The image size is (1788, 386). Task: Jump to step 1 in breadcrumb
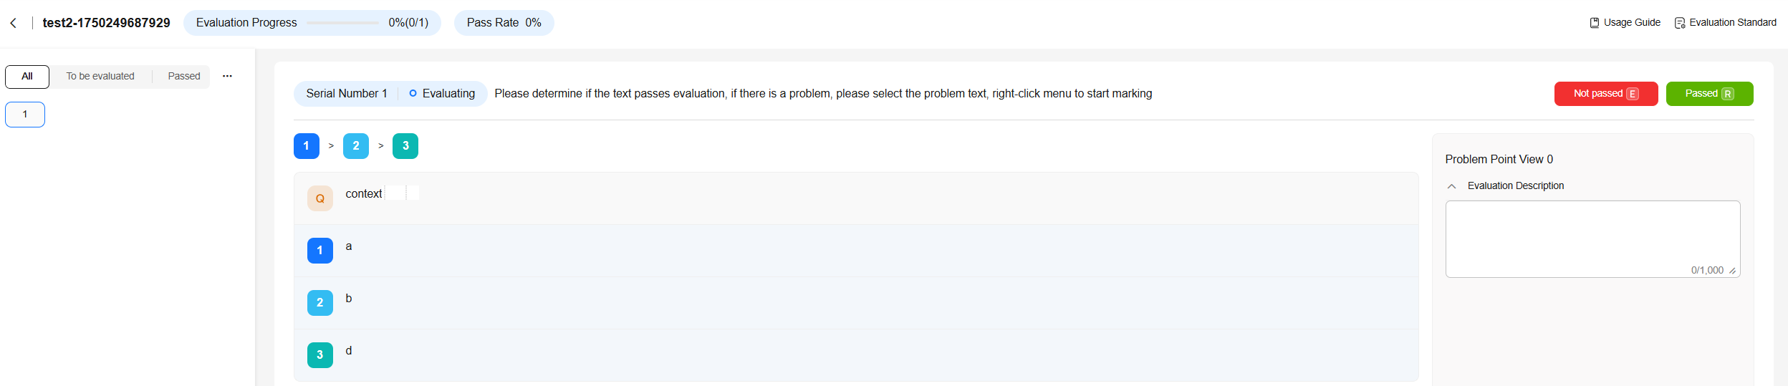(307, 146)
